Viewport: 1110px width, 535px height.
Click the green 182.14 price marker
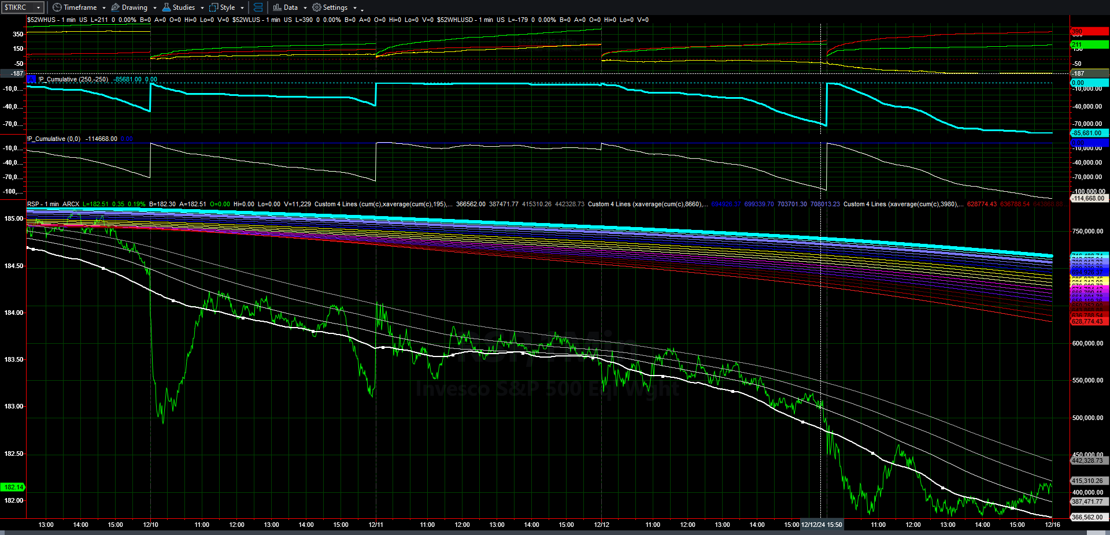click(x=13, y=487)
